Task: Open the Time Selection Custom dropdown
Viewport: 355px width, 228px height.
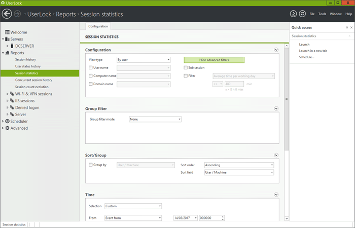Action: [133, 206]
